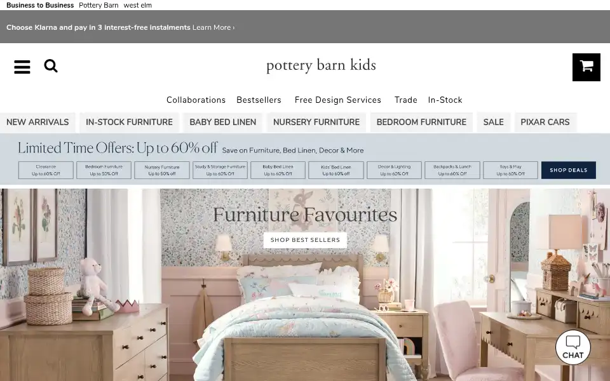Click the Furniture Favourites hero heading
The image size is (610, 381).
[305, 215]
